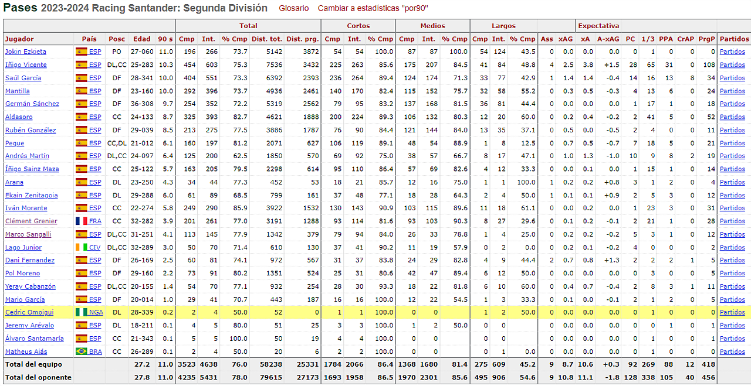Open Saúl García player link
This screenshot has height=386, width=751.
pyautogui.click(x=23, y=78)
